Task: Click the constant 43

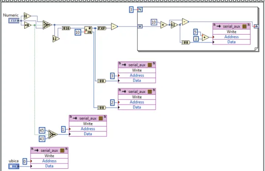Action: (x=42, y=139)
